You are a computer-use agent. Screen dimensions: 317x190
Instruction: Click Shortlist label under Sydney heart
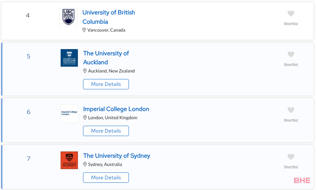(x=291, y=167)
